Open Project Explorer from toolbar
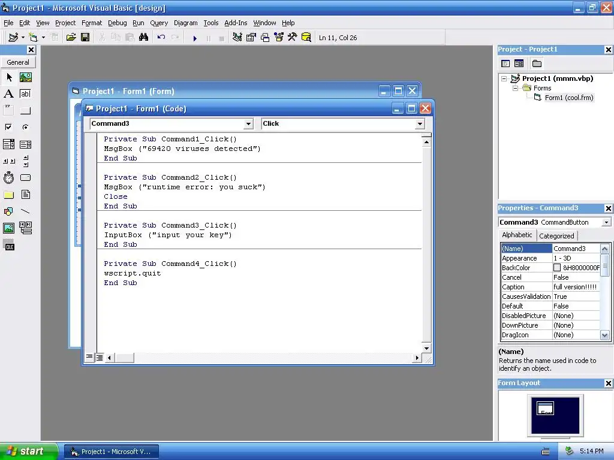 tap(237, 38)
